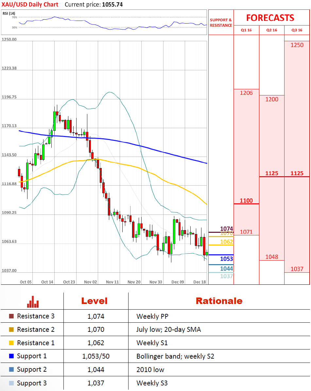This screenshot has width=311, height=391.
Task: Click the Support 2 steel-blue color square
Action: [11, 369]
